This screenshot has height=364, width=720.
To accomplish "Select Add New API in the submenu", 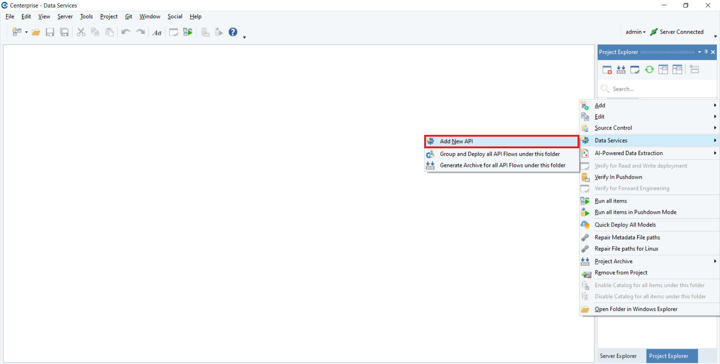I will coord(502,141).
